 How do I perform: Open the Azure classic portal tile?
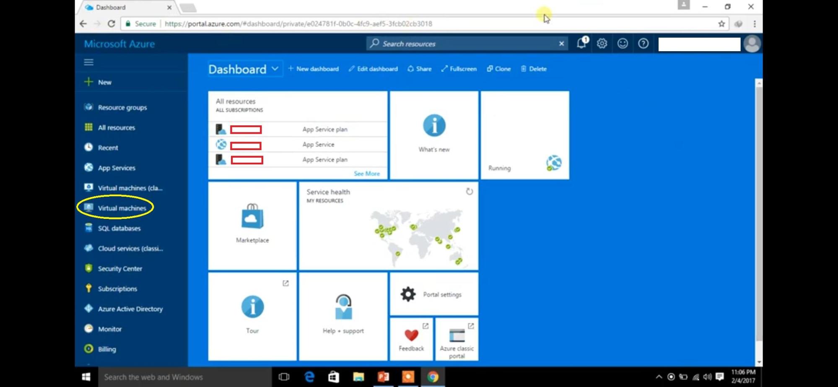coord(457,339)
